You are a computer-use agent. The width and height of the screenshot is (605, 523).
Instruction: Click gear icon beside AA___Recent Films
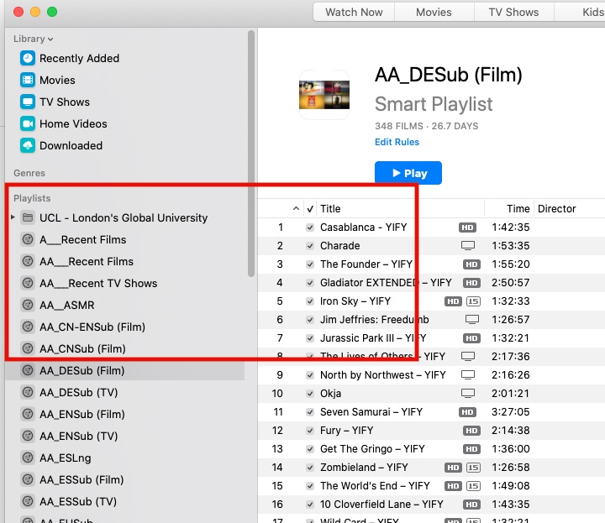(x=28, y=261)
